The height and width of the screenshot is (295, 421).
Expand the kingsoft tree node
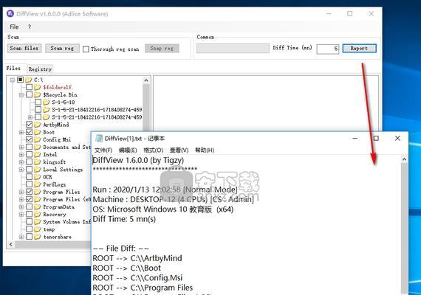click(21, 162)
